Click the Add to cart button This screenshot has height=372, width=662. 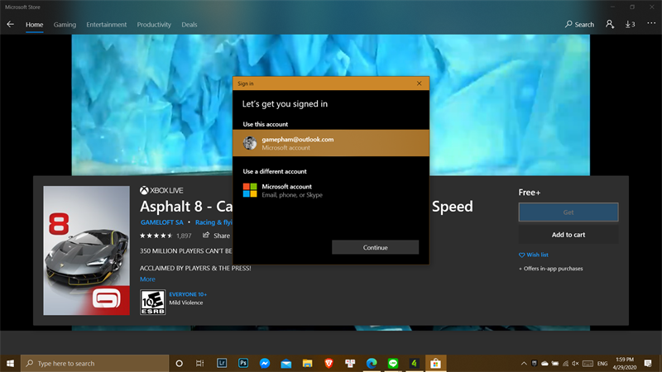[568, 235]
